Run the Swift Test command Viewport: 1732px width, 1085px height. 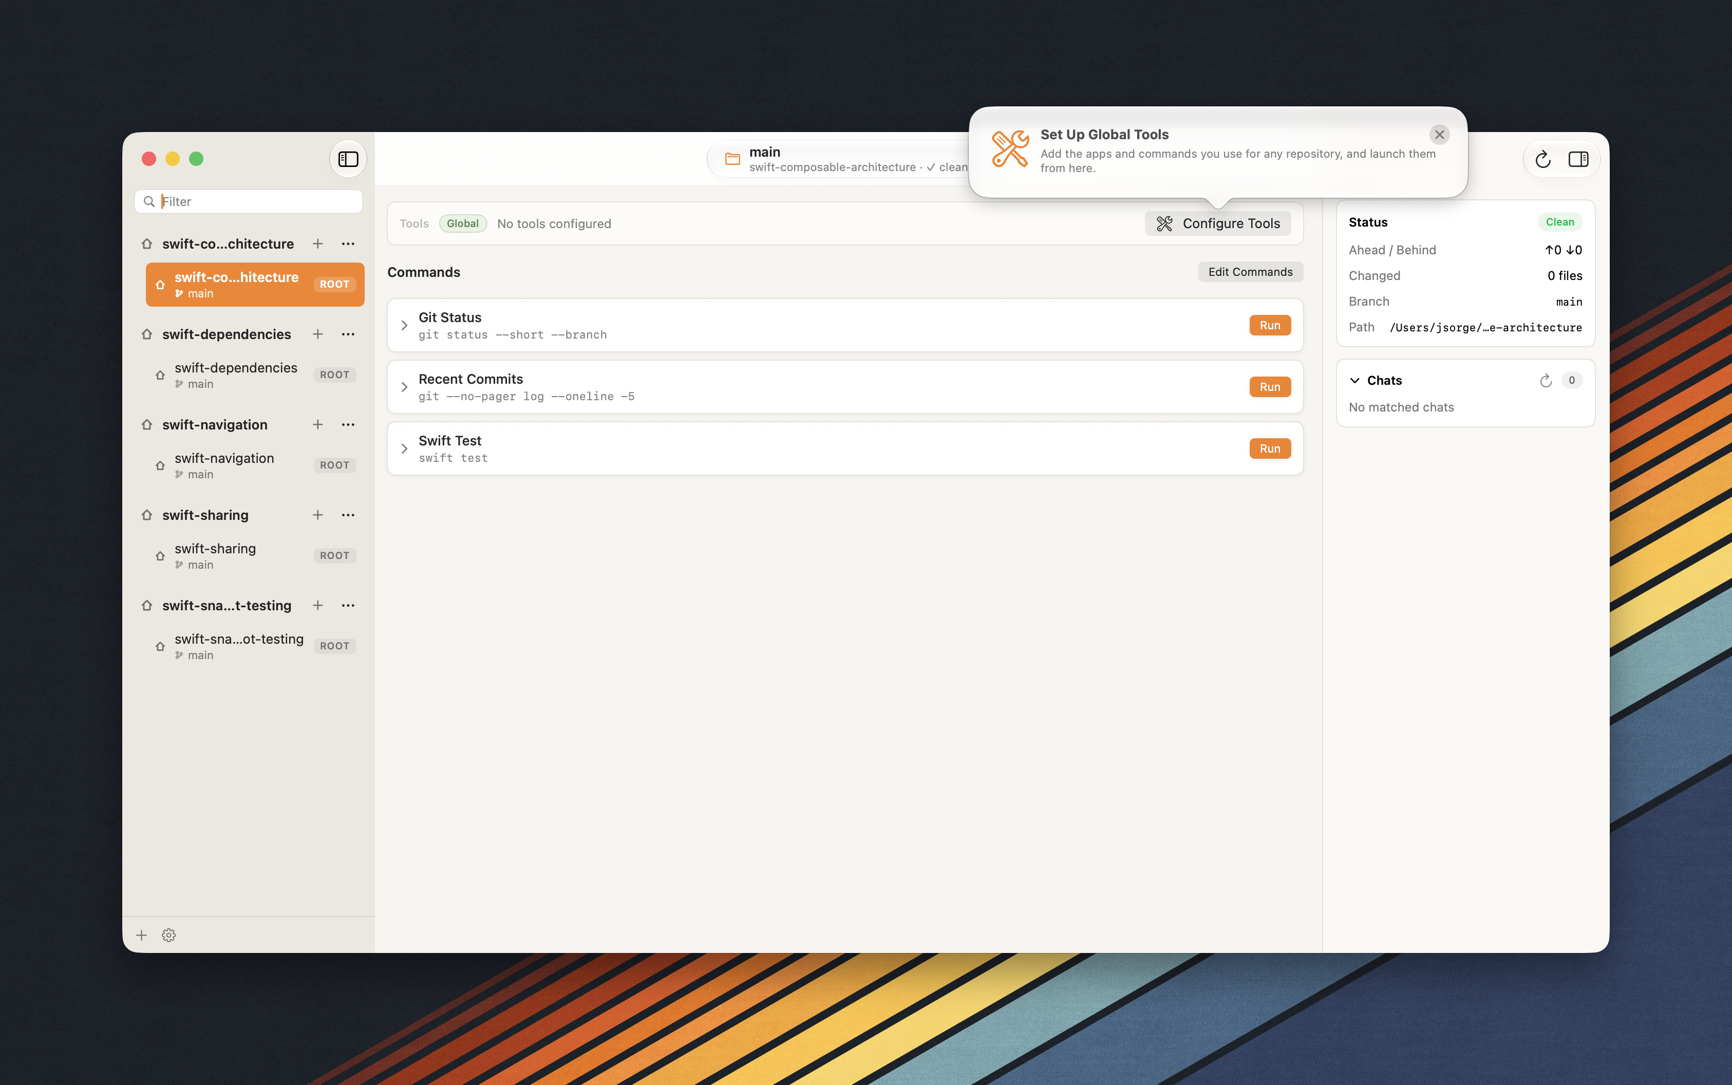(x=1269, y=448)
